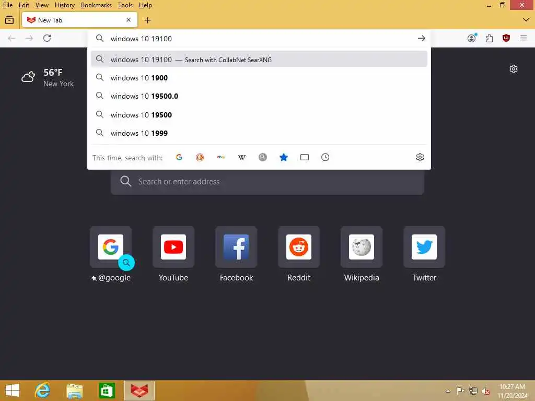
Task: Launch Internet Explorer from the taskbar
Action: (42, 391)
